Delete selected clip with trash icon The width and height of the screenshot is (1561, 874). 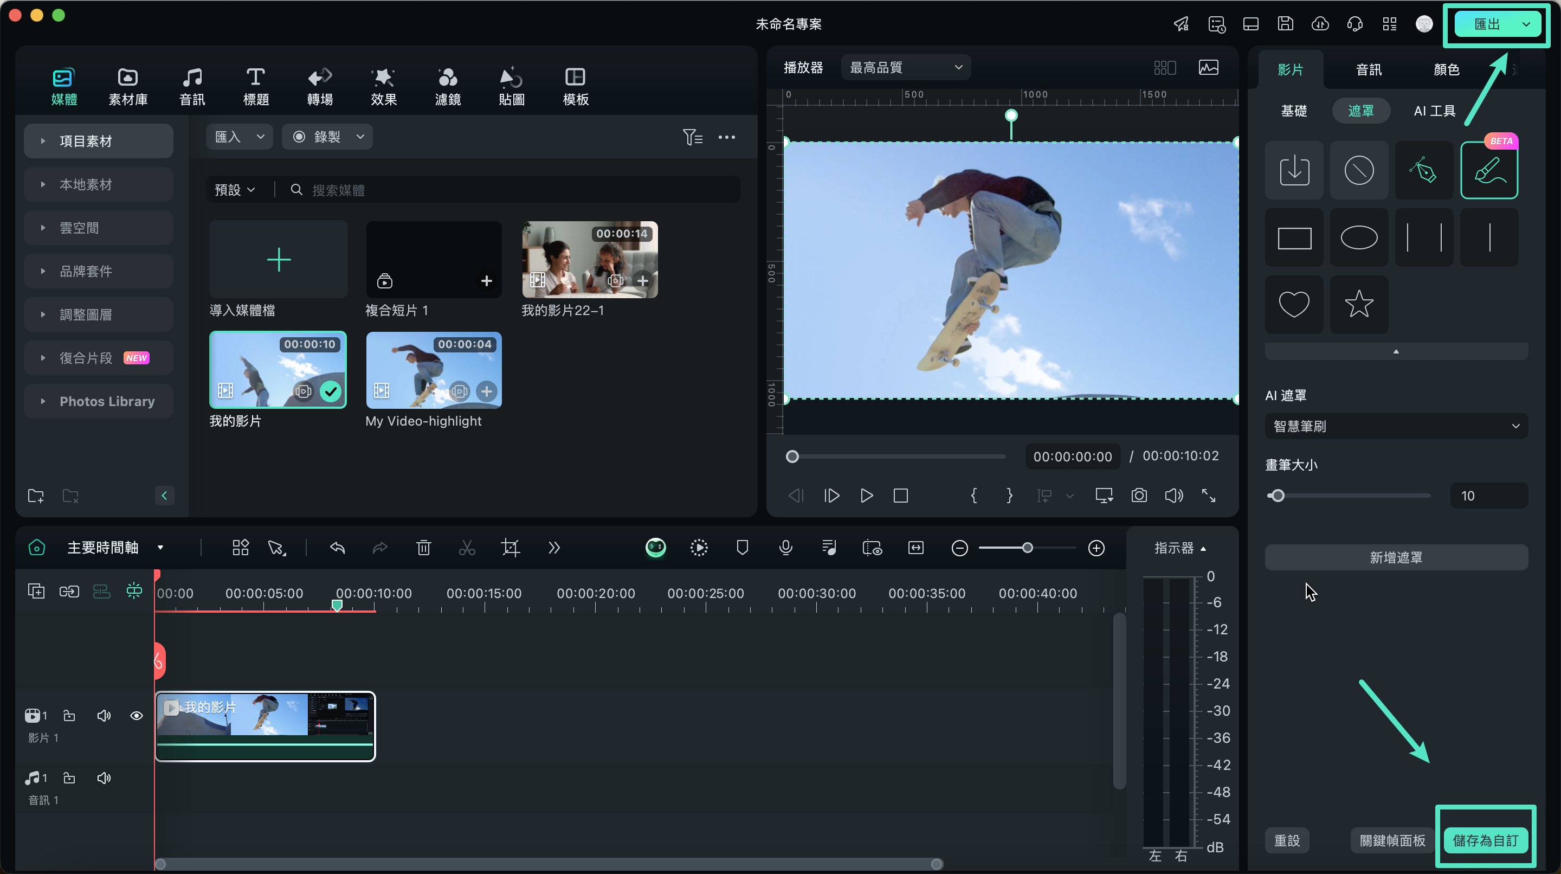(x=423, y=548)
